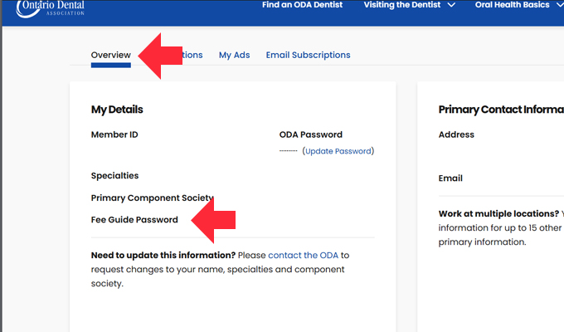Image resolution: width=564 pixels, height=332 pixels.
Task: Click the Email label under contact information
Action: [x=450, y=178]
